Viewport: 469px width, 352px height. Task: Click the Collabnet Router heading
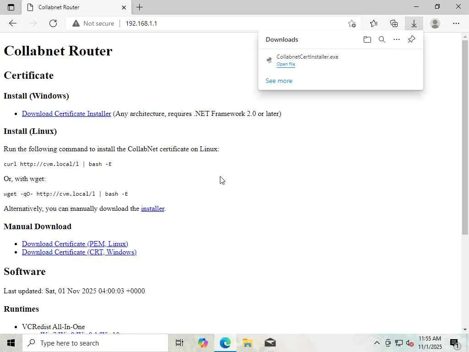tap(58, 51)
